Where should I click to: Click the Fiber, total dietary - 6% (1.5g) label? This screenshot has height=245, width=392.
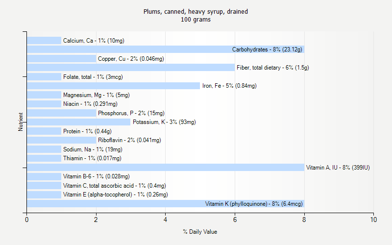pyautogui.click(x=273, y=68)
